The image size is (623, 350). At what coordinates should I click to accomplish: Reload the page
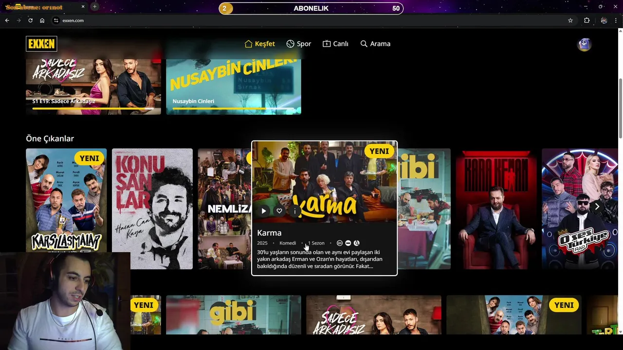pos(30,20)
